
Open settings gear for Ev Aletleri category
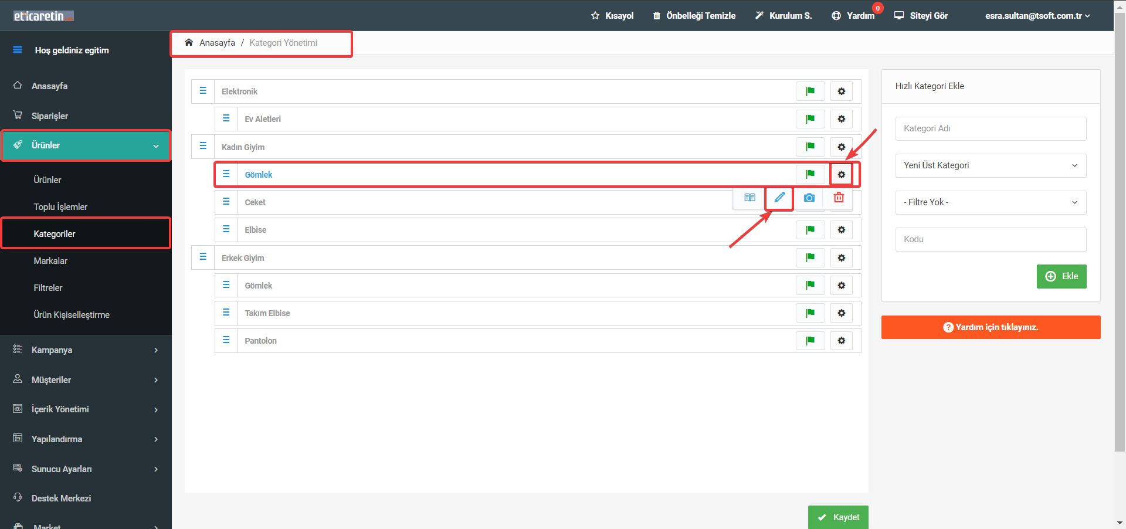(841, 119)
